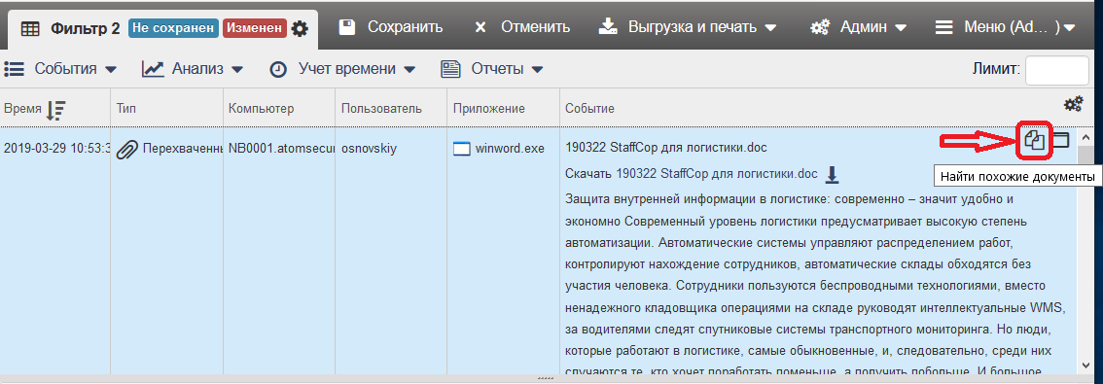The width and height of the screenshot is (1103, 384).
Task: Click the download tray icon of Выгрузка и печать
Action: pyautogui.click(x=608, y=26)
